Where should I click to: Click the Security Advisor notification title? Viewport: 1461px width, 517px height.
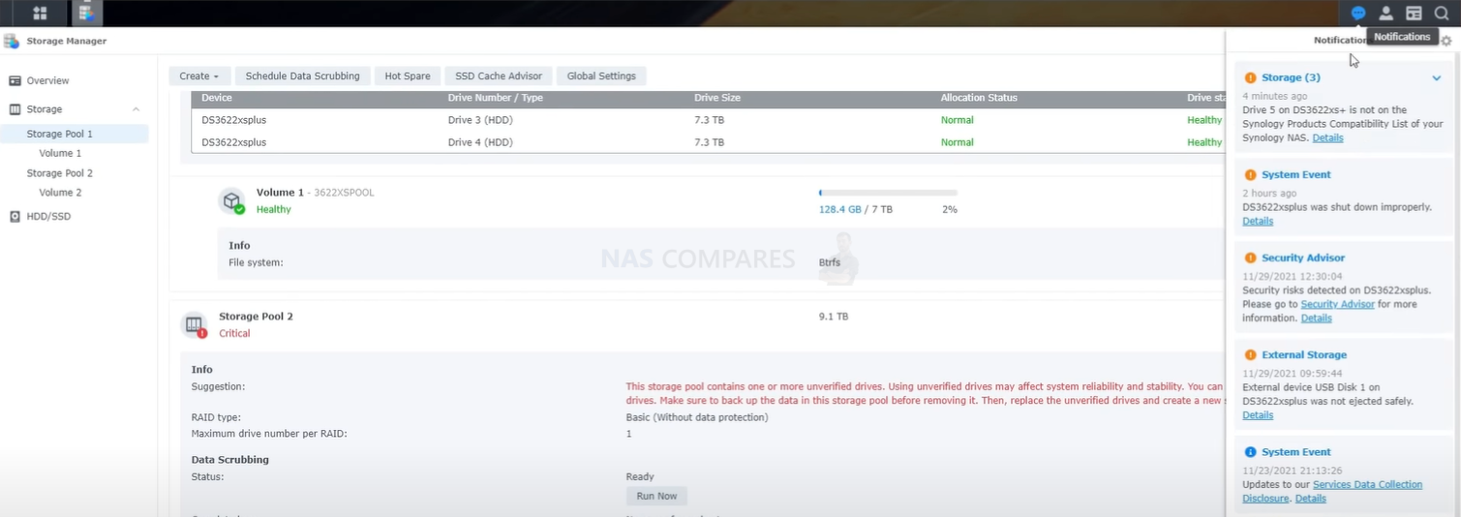click(1303, 258)
